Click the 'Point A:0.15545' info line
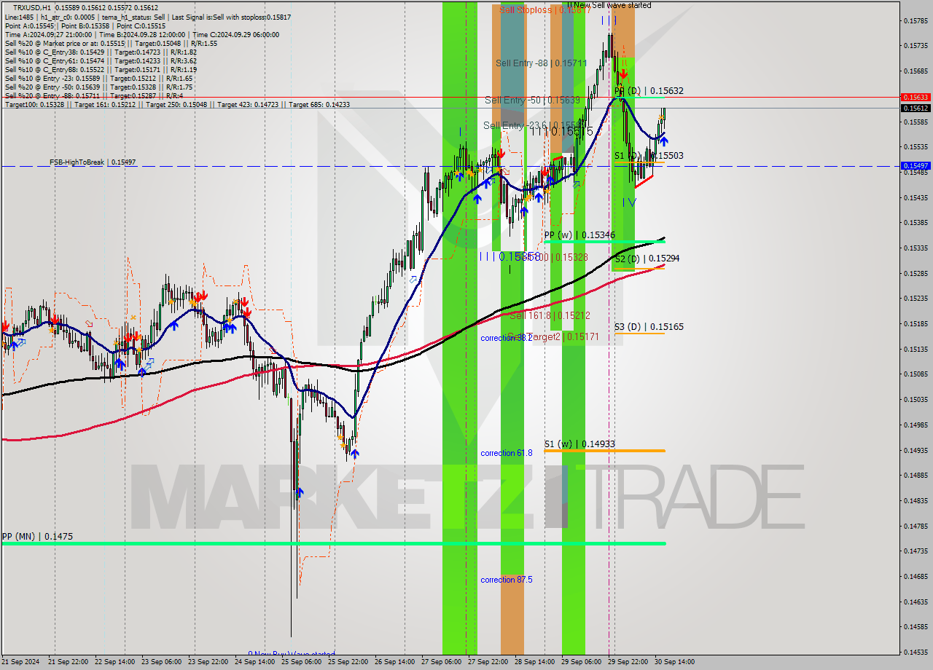Screen dimensions: 933x670 85,25
